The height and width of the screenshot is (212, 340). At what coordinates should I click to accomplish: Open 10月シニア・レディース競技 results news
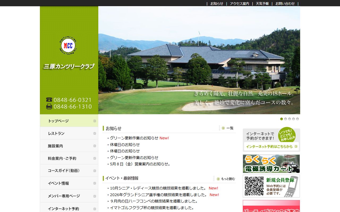pos(158,188)
